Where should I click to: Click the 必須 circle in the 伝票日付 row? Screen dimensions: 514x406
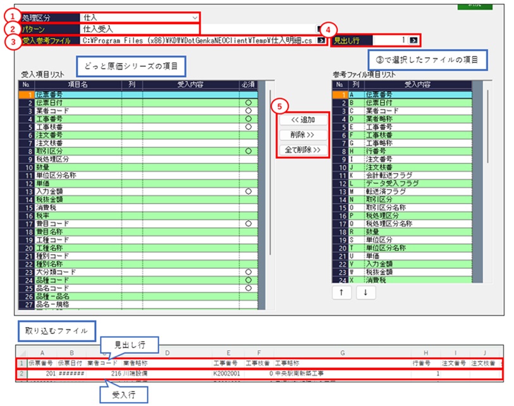pyautogui.click(x=248, y=102)
